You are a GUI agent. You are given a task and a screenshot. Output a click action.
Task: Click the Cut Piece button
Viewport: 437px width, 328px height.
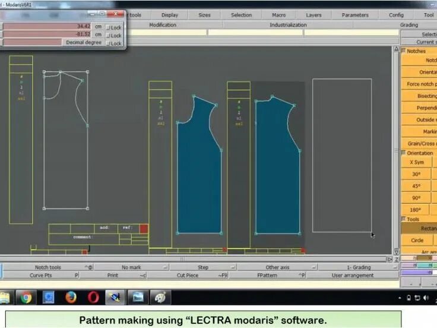187,275
